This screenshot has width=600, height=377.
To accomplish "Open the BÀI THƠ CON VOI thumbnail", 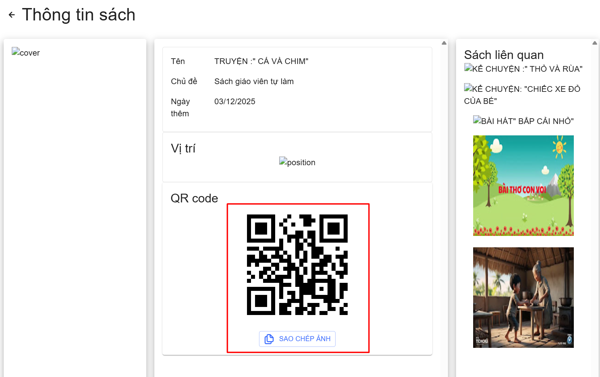I will tap(523, 186).
